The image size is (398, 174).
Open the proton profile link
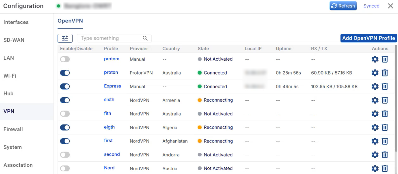tap(111, 72)
